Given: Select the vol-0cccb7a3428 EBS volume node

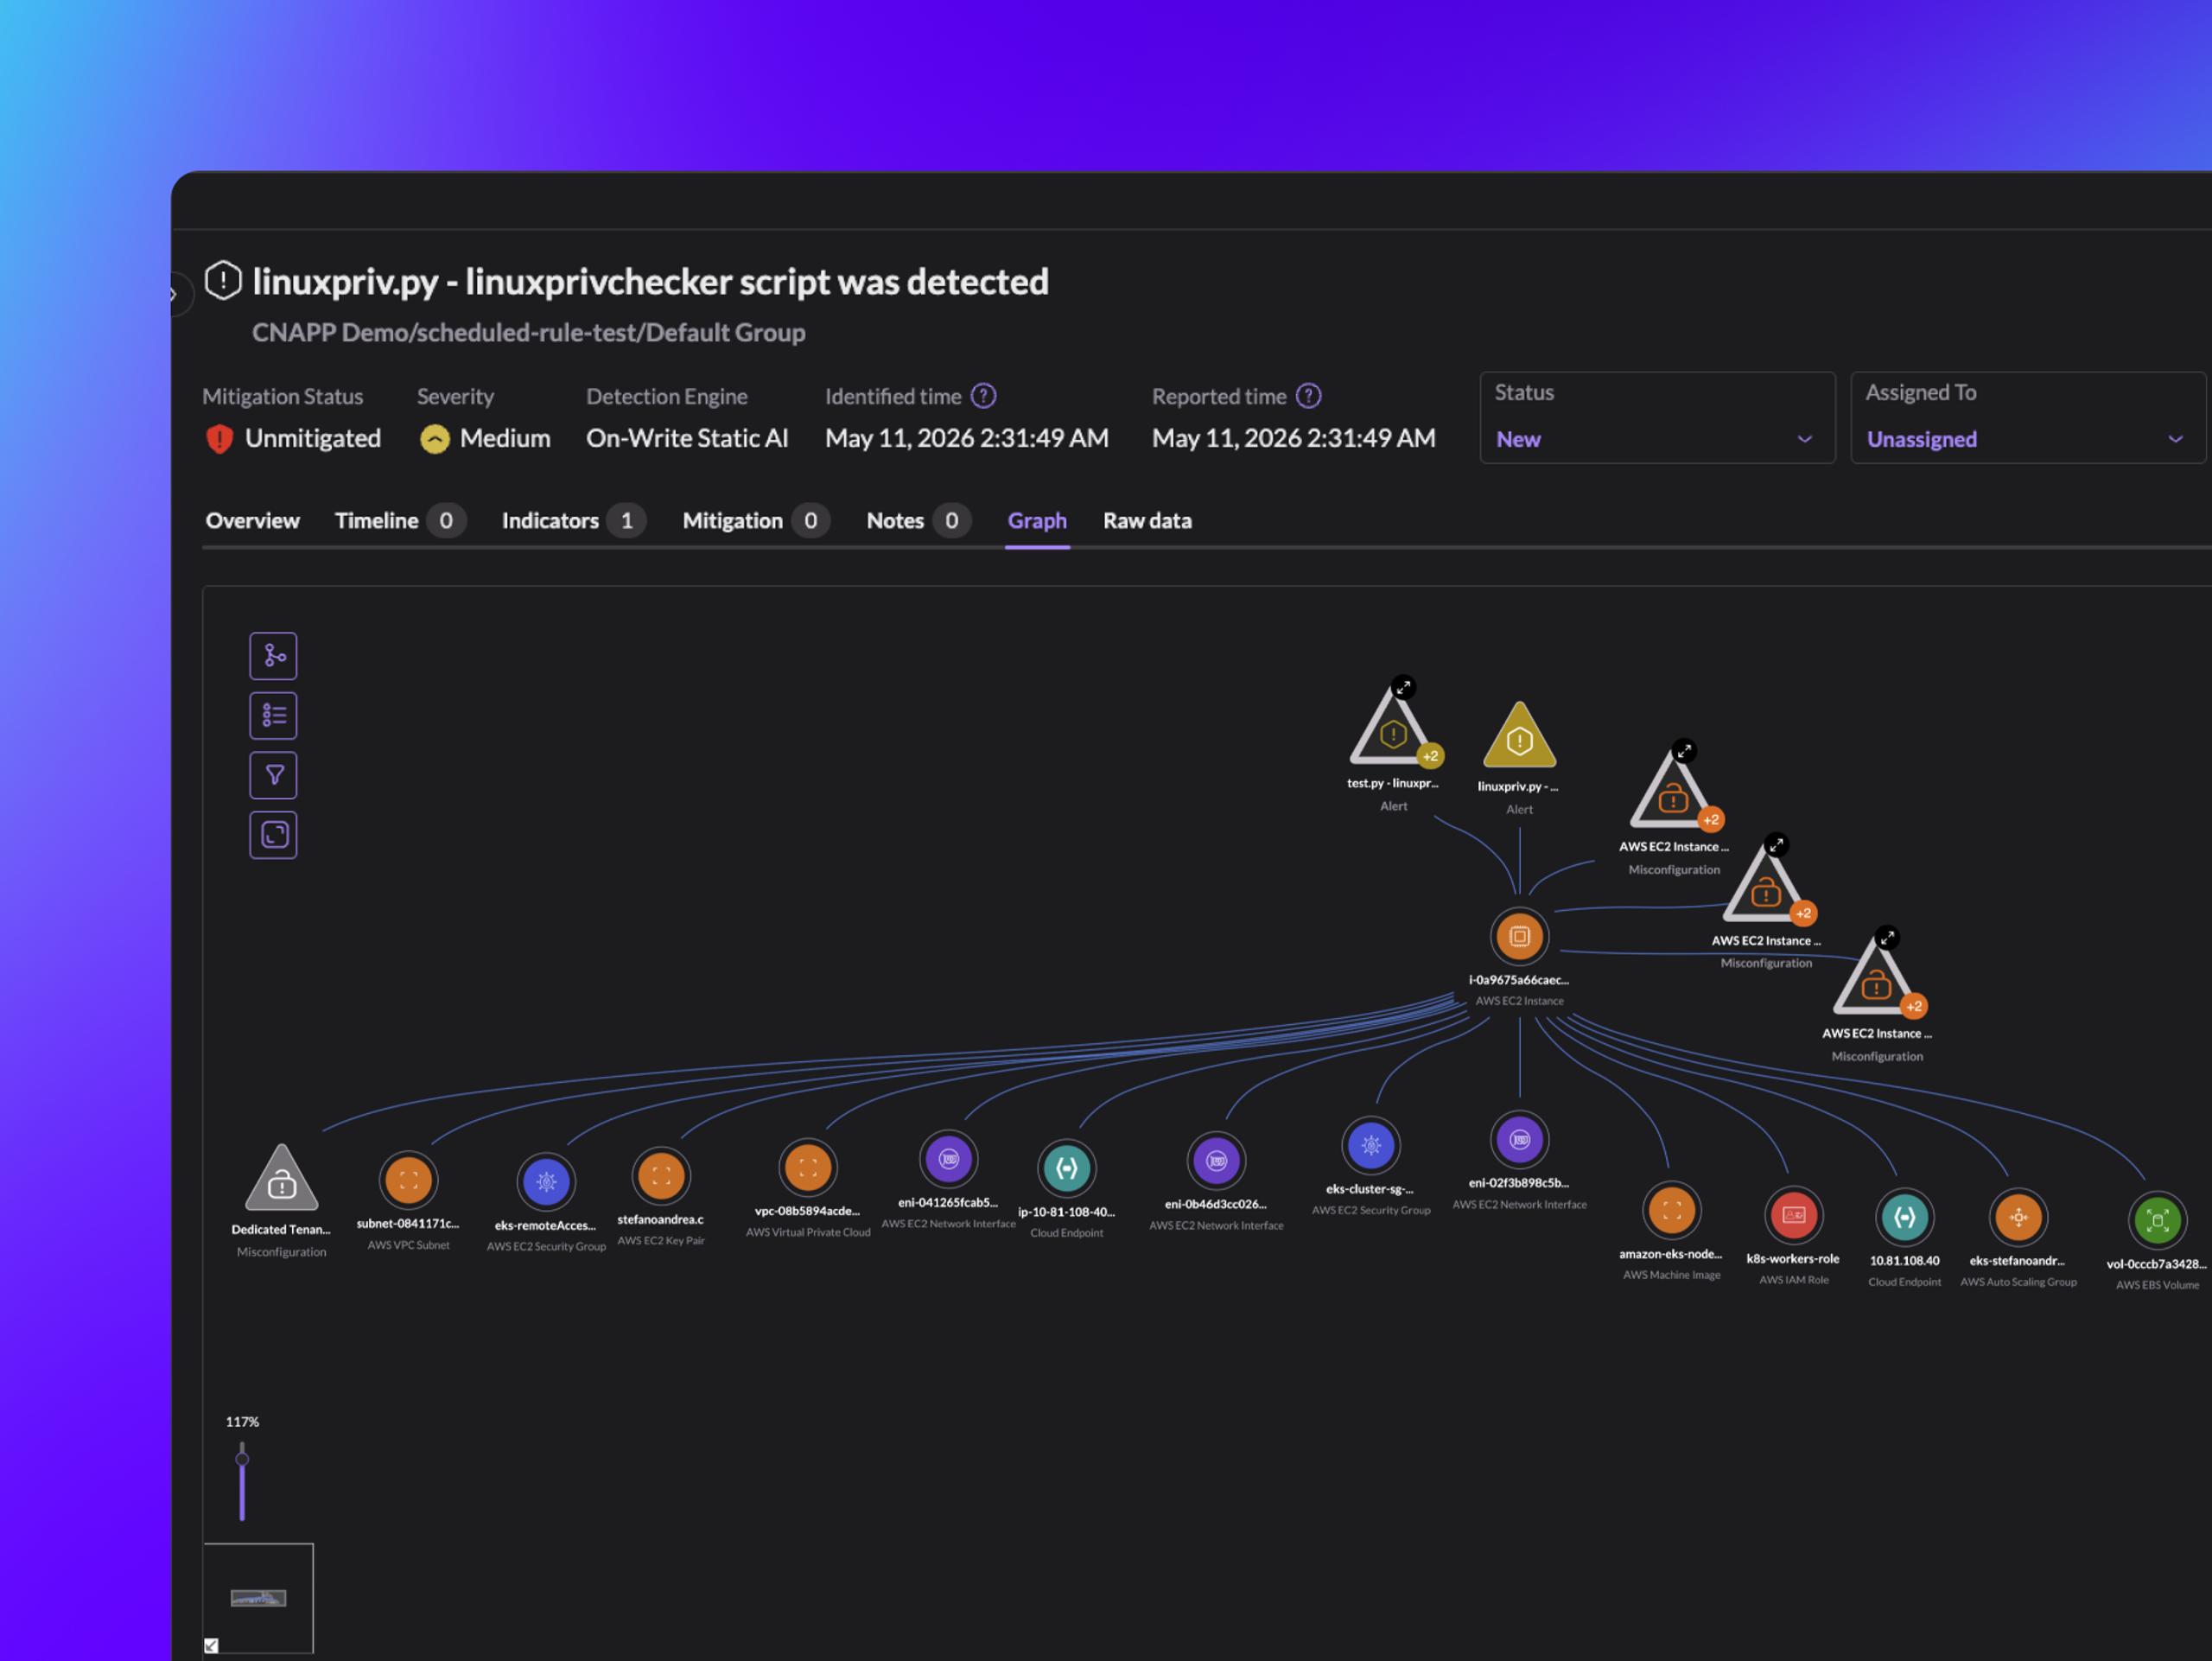Looking at the screenshot, I should (x=2157, y=1220).
